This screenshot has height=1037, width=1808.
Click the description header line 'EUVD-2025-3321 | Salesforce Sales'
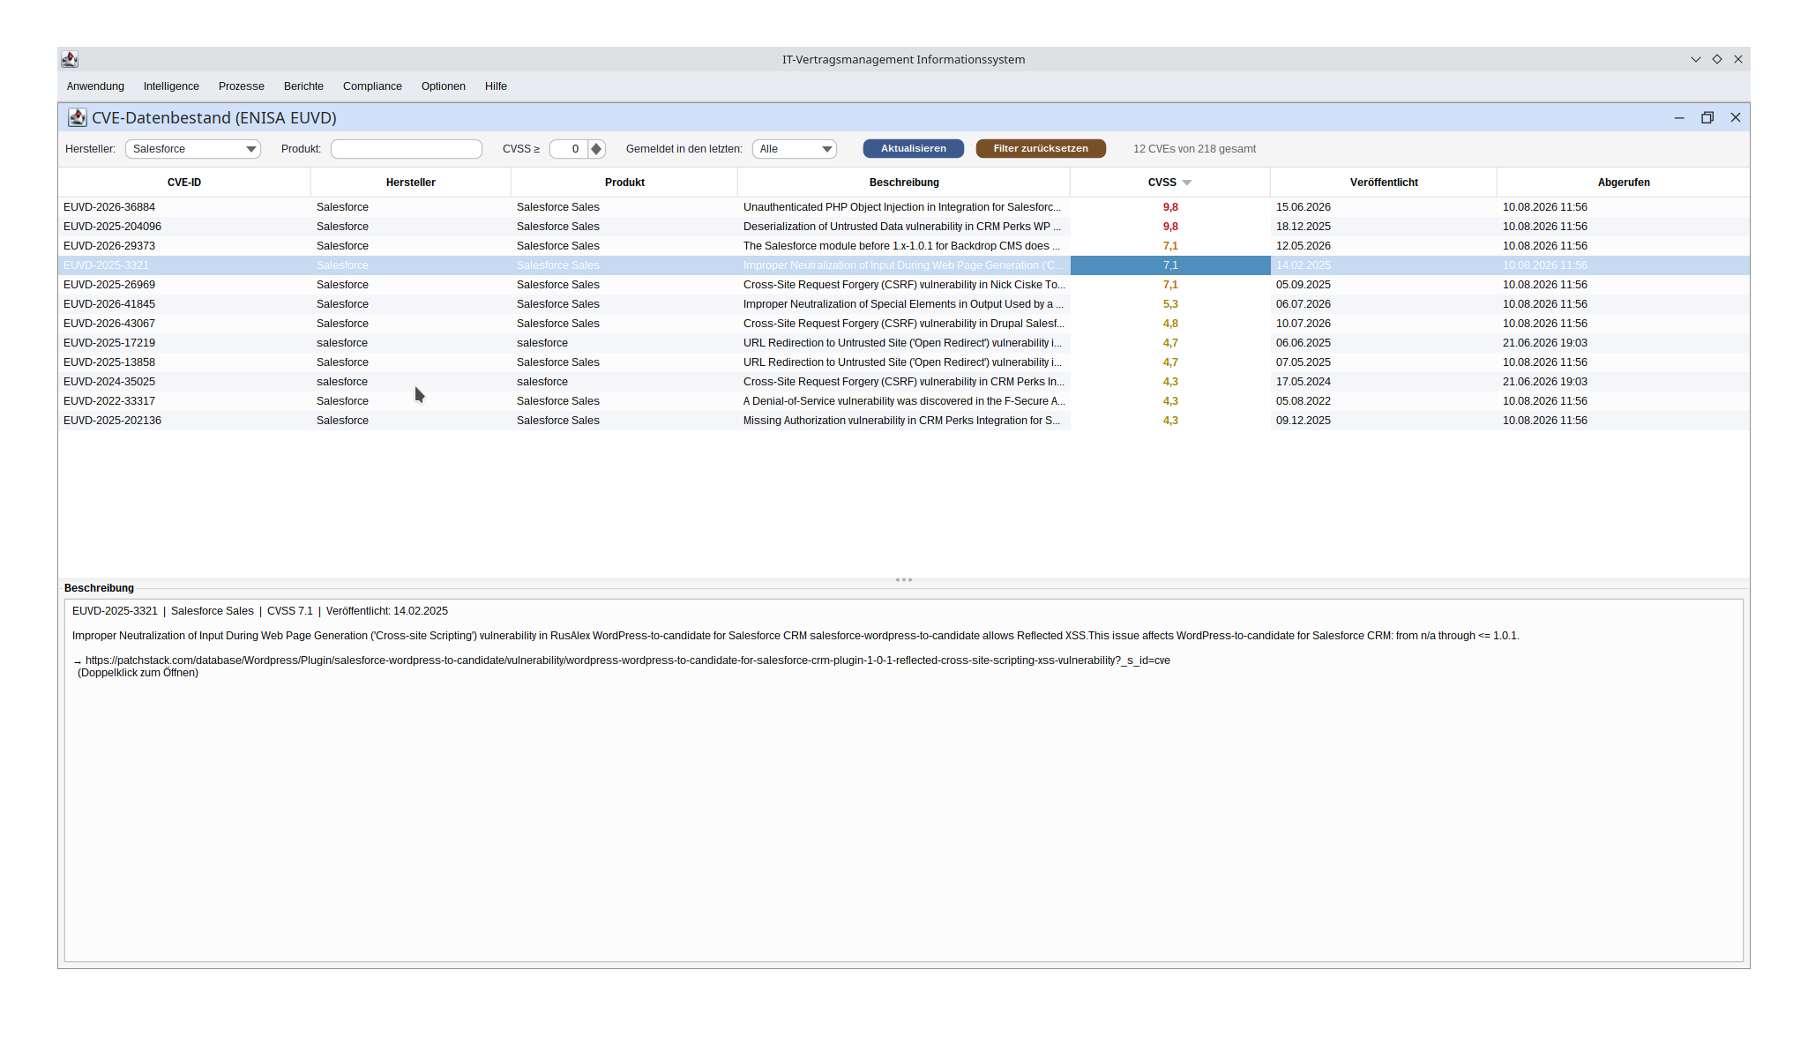[x=260, y=611]
